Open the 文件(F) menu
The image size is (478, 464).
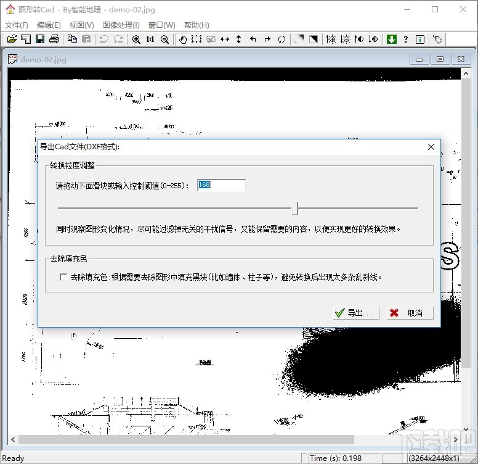17,25
